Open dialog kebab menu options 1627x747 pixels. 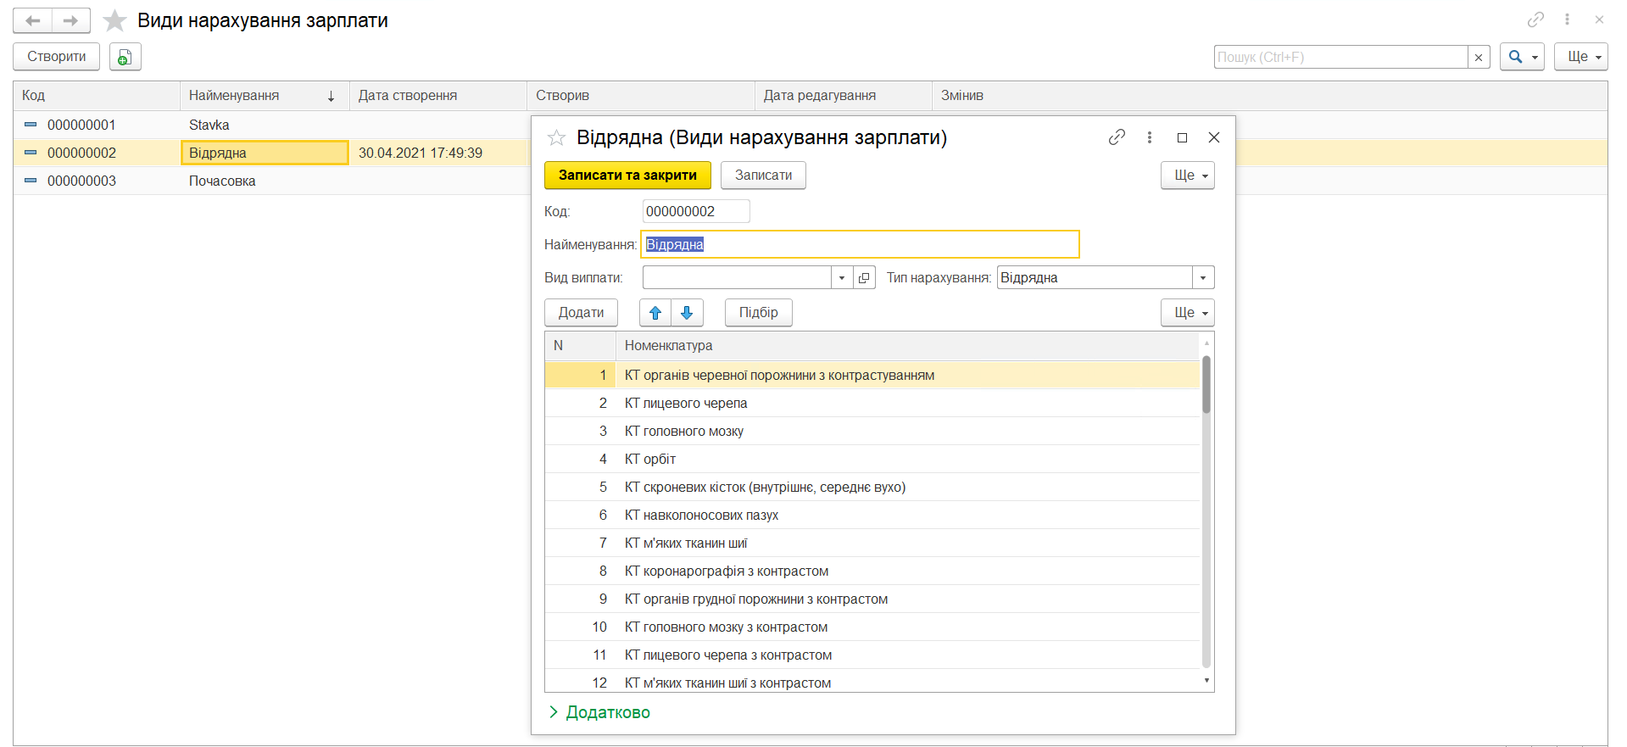pos(1150,137)
